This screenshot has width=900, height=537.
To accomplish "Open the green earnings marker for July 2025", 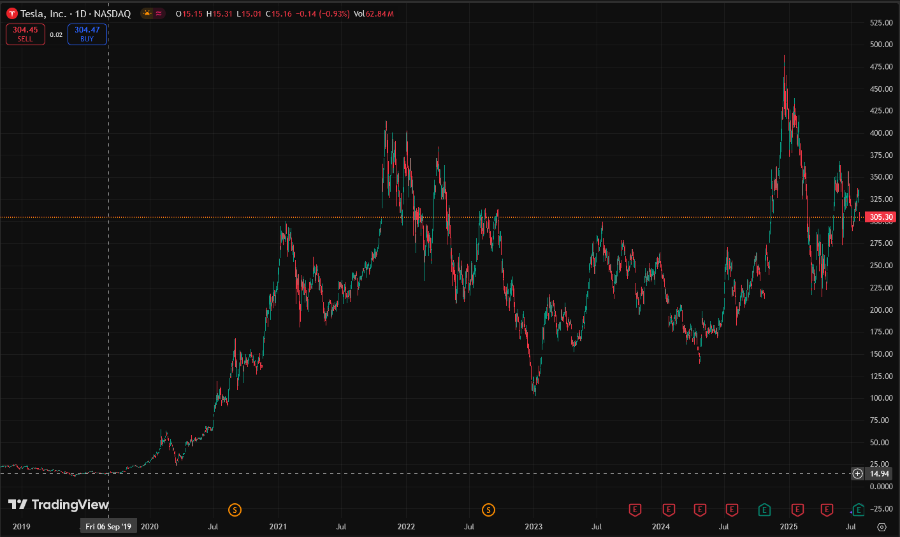I will tap(859, 510).
